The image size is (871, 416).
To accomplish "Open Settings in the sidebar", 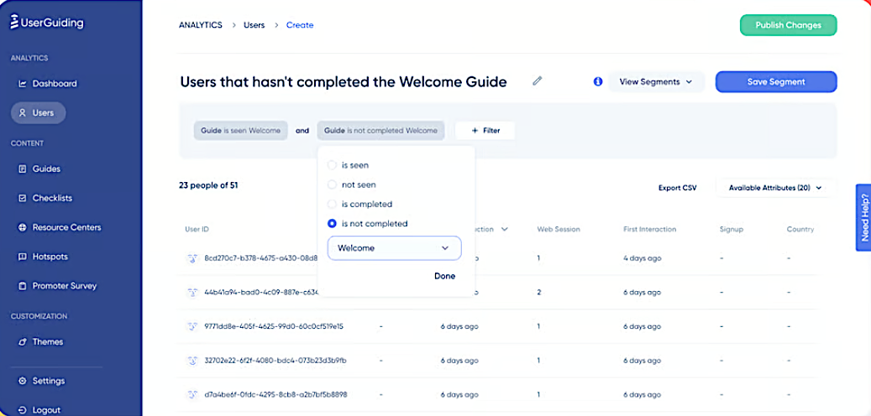I will coord(42,381).
